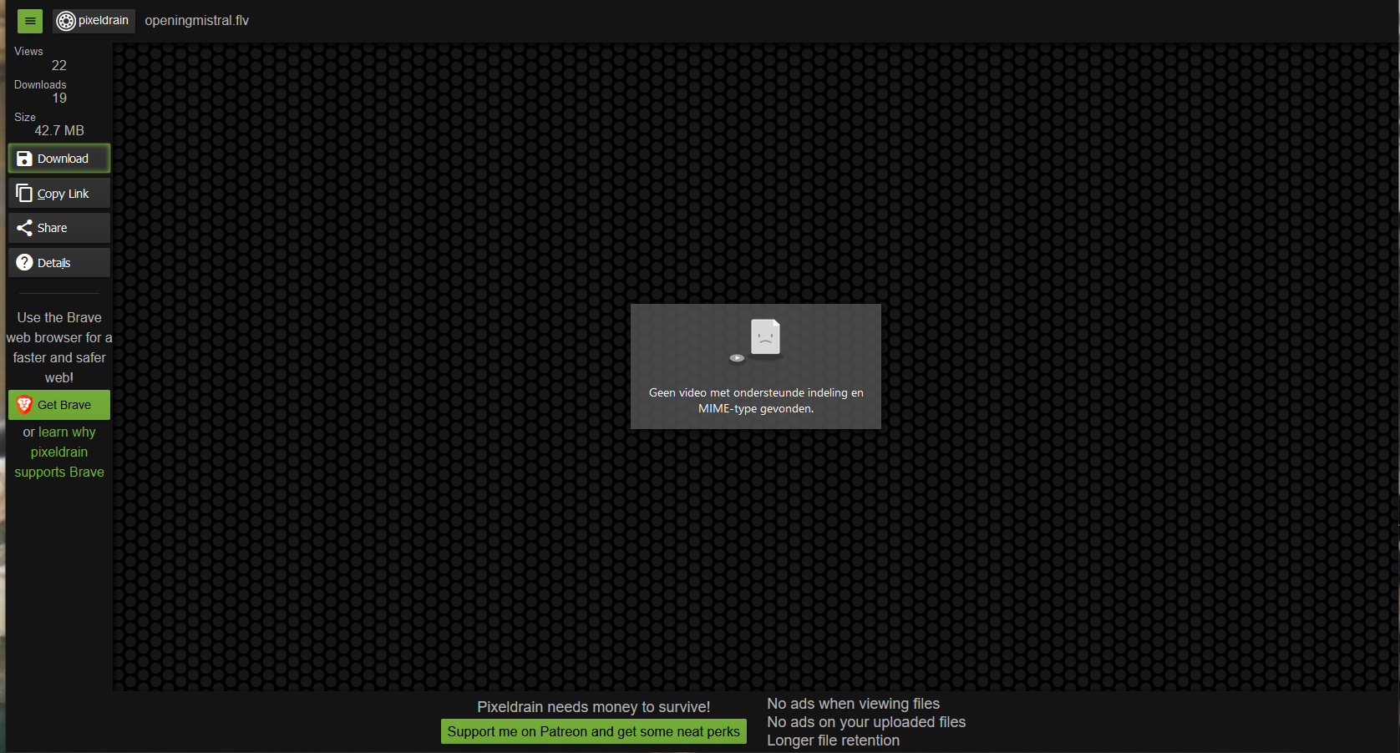Open the Share option label
The width and height of the screenshot is (1400, 753).
(x=53, y=228)
